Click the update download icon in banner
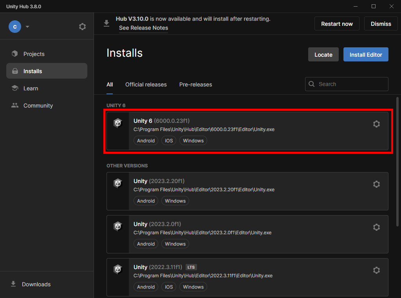Viewport: 401px width, 298px height. [x=107, y=23]
